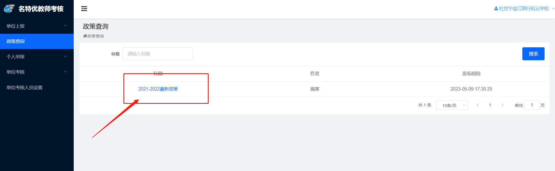Expand the 单位上报 sidebar menu
The width and height of the screenshot is (555, 171).
coord(37,26)
